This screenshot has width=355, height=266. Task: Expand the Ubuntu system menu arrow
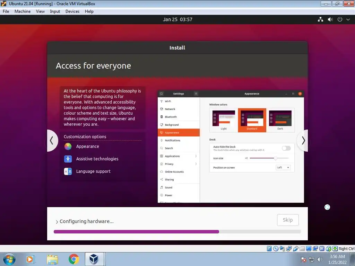point(348,19)
